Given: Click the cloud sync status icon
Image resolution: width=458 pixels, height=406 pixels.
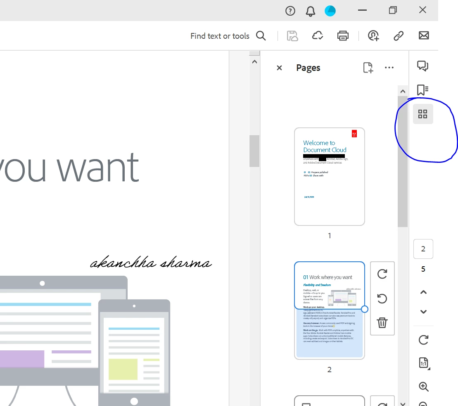Looking at the screenshot, I should [x=318, y=36].
